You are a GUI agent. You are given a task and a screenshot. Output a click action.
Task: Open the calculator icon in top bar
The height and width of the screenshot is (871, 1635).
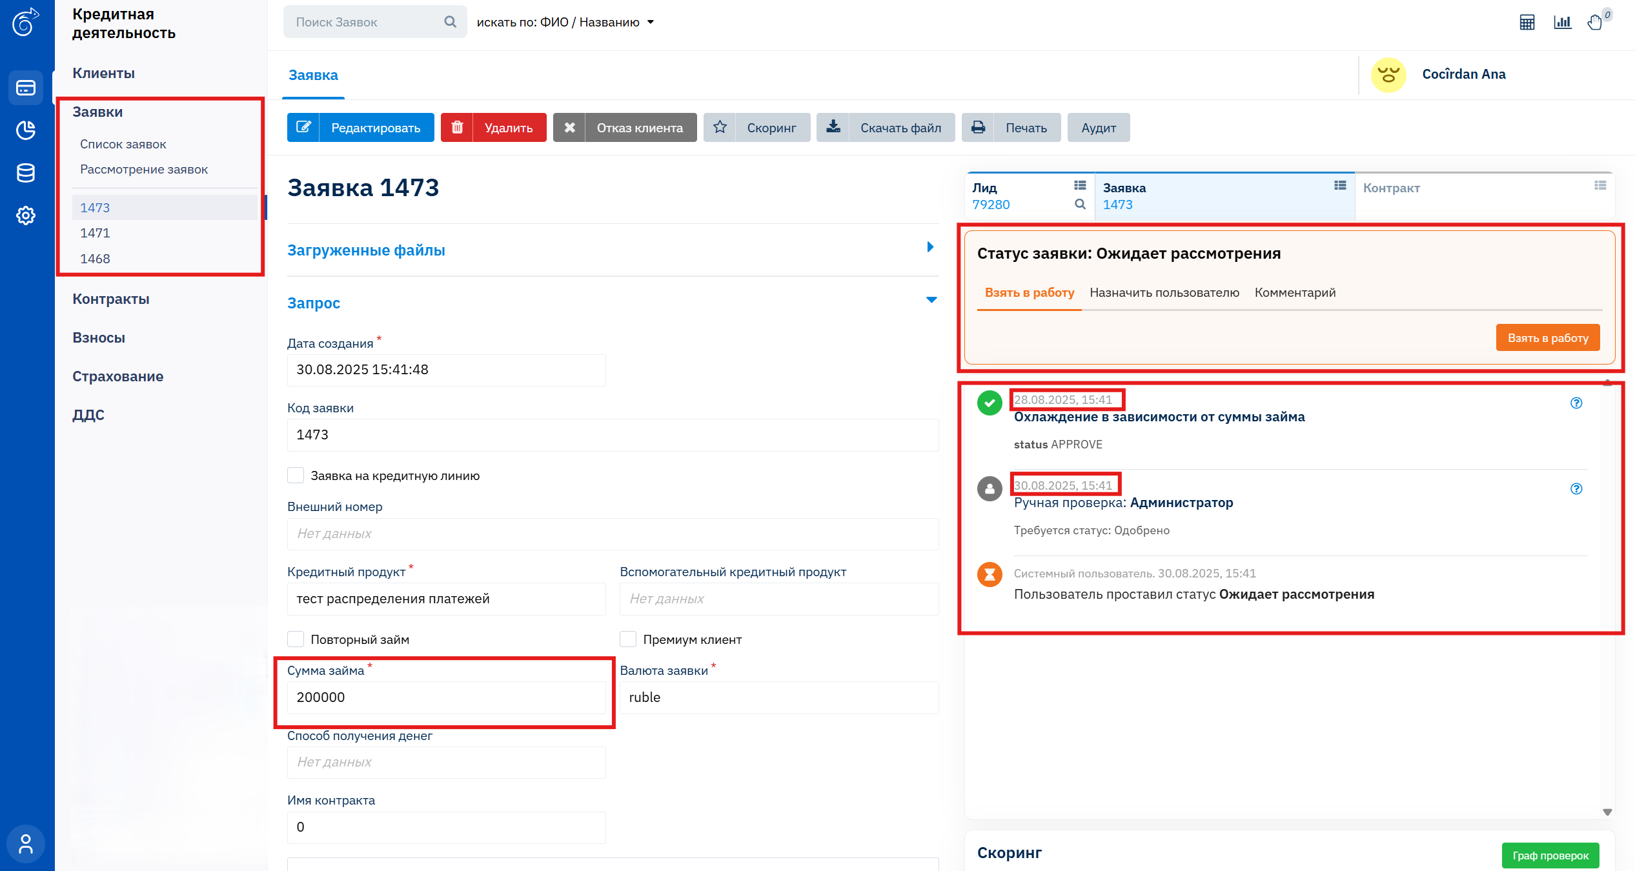[x=1527, y=23]
